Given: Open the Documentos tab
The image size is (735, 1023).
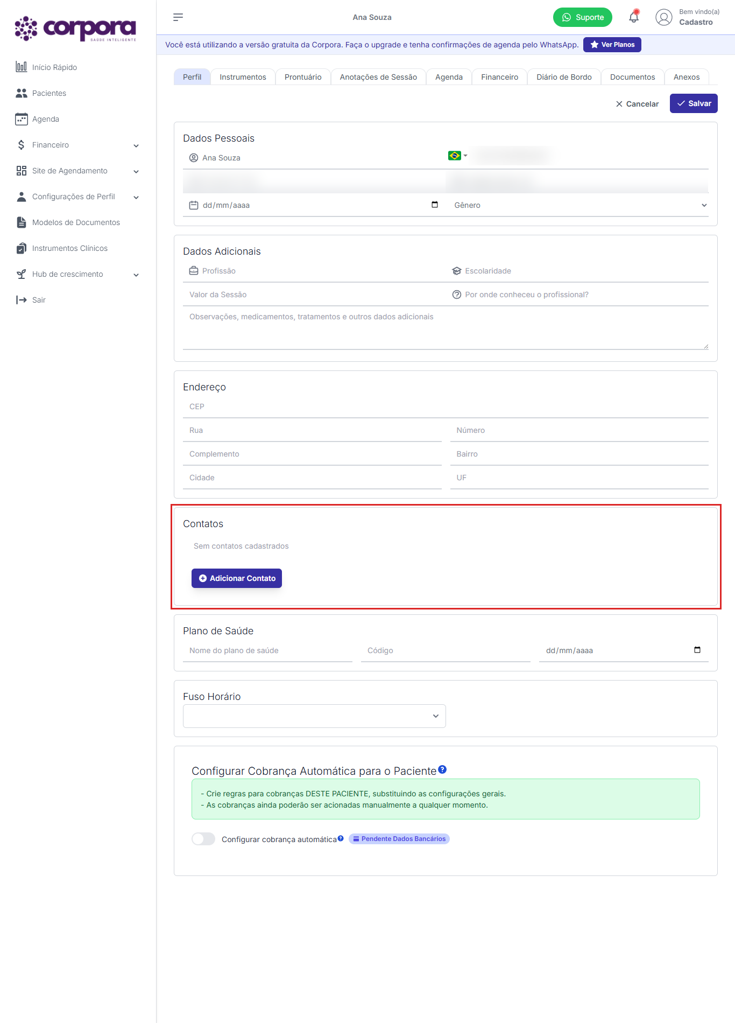Looking at the screenshot, I should [632, 77].
